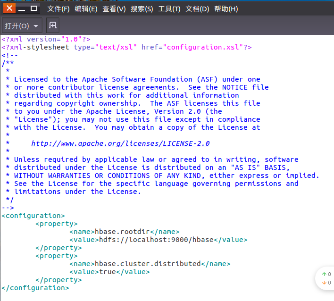
Task: Open the 文档(D) menu
Action: (197, 9)
